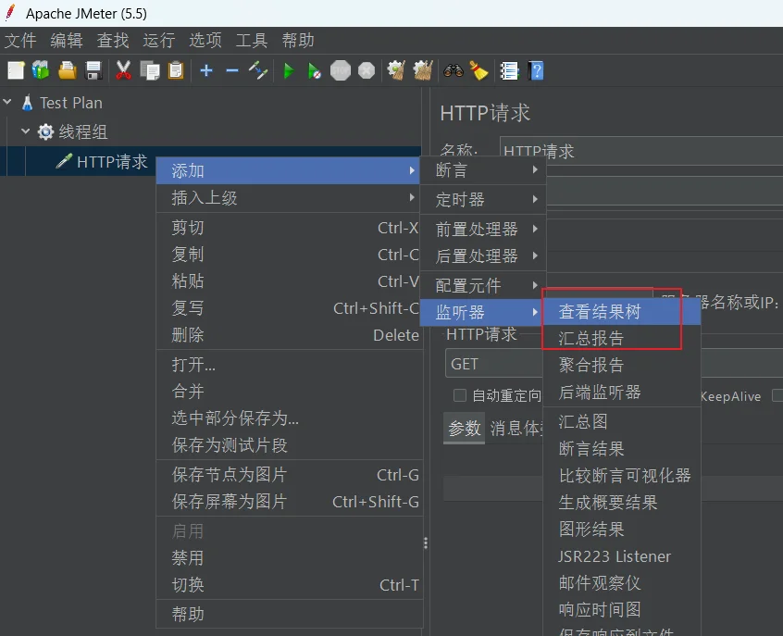783x636 pixels.
Task: Open the 编辑 menu
Action: tap(67, 40)
